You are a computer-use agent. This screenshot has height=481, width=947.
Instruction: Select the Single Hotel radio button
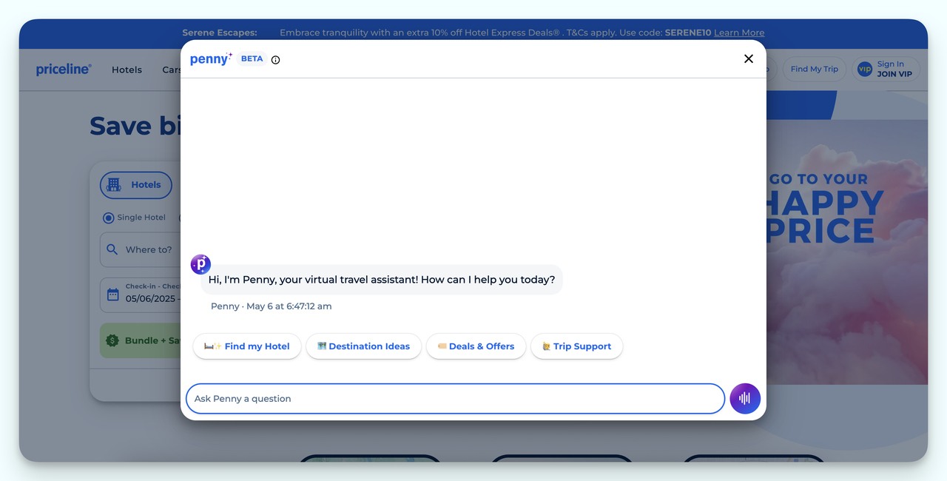pos(109,218)
